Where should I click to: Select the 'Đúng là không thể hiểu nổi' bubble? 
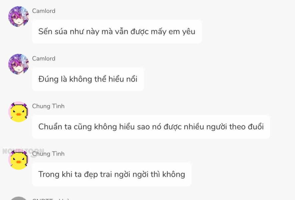(88, 79)
